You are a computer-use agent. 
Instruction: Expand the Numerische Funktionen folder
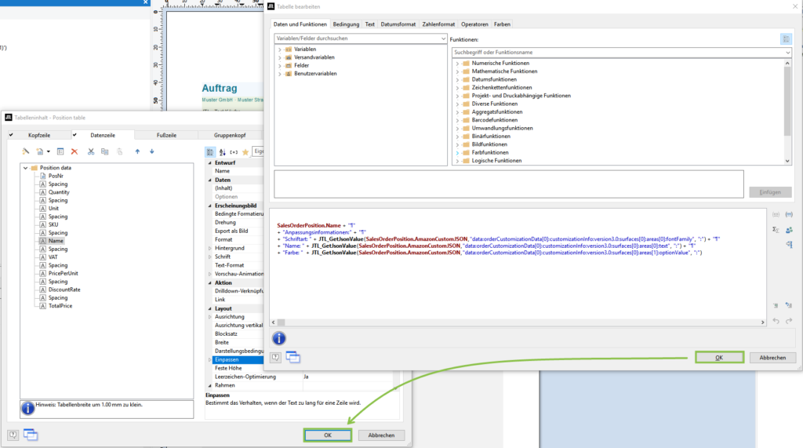(x=457, y=63)
